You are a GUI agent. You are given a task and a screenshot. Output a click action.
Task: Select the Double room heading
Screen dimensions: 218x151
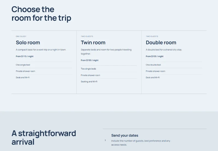(161, 43)
